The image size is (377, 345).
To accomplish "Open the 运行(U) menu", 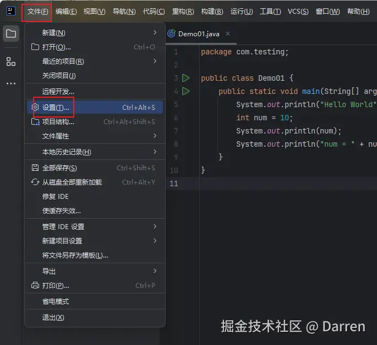I will (x=242, y=12).
